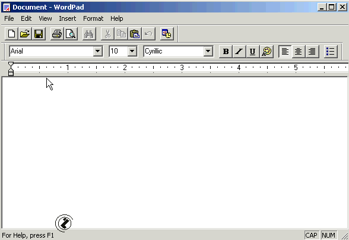Toggle Underline formatting
349x240 pixels.
point(253,52)
